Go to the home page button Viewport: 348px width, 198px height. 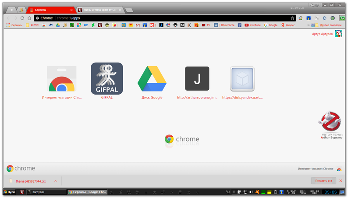point(29,18)
